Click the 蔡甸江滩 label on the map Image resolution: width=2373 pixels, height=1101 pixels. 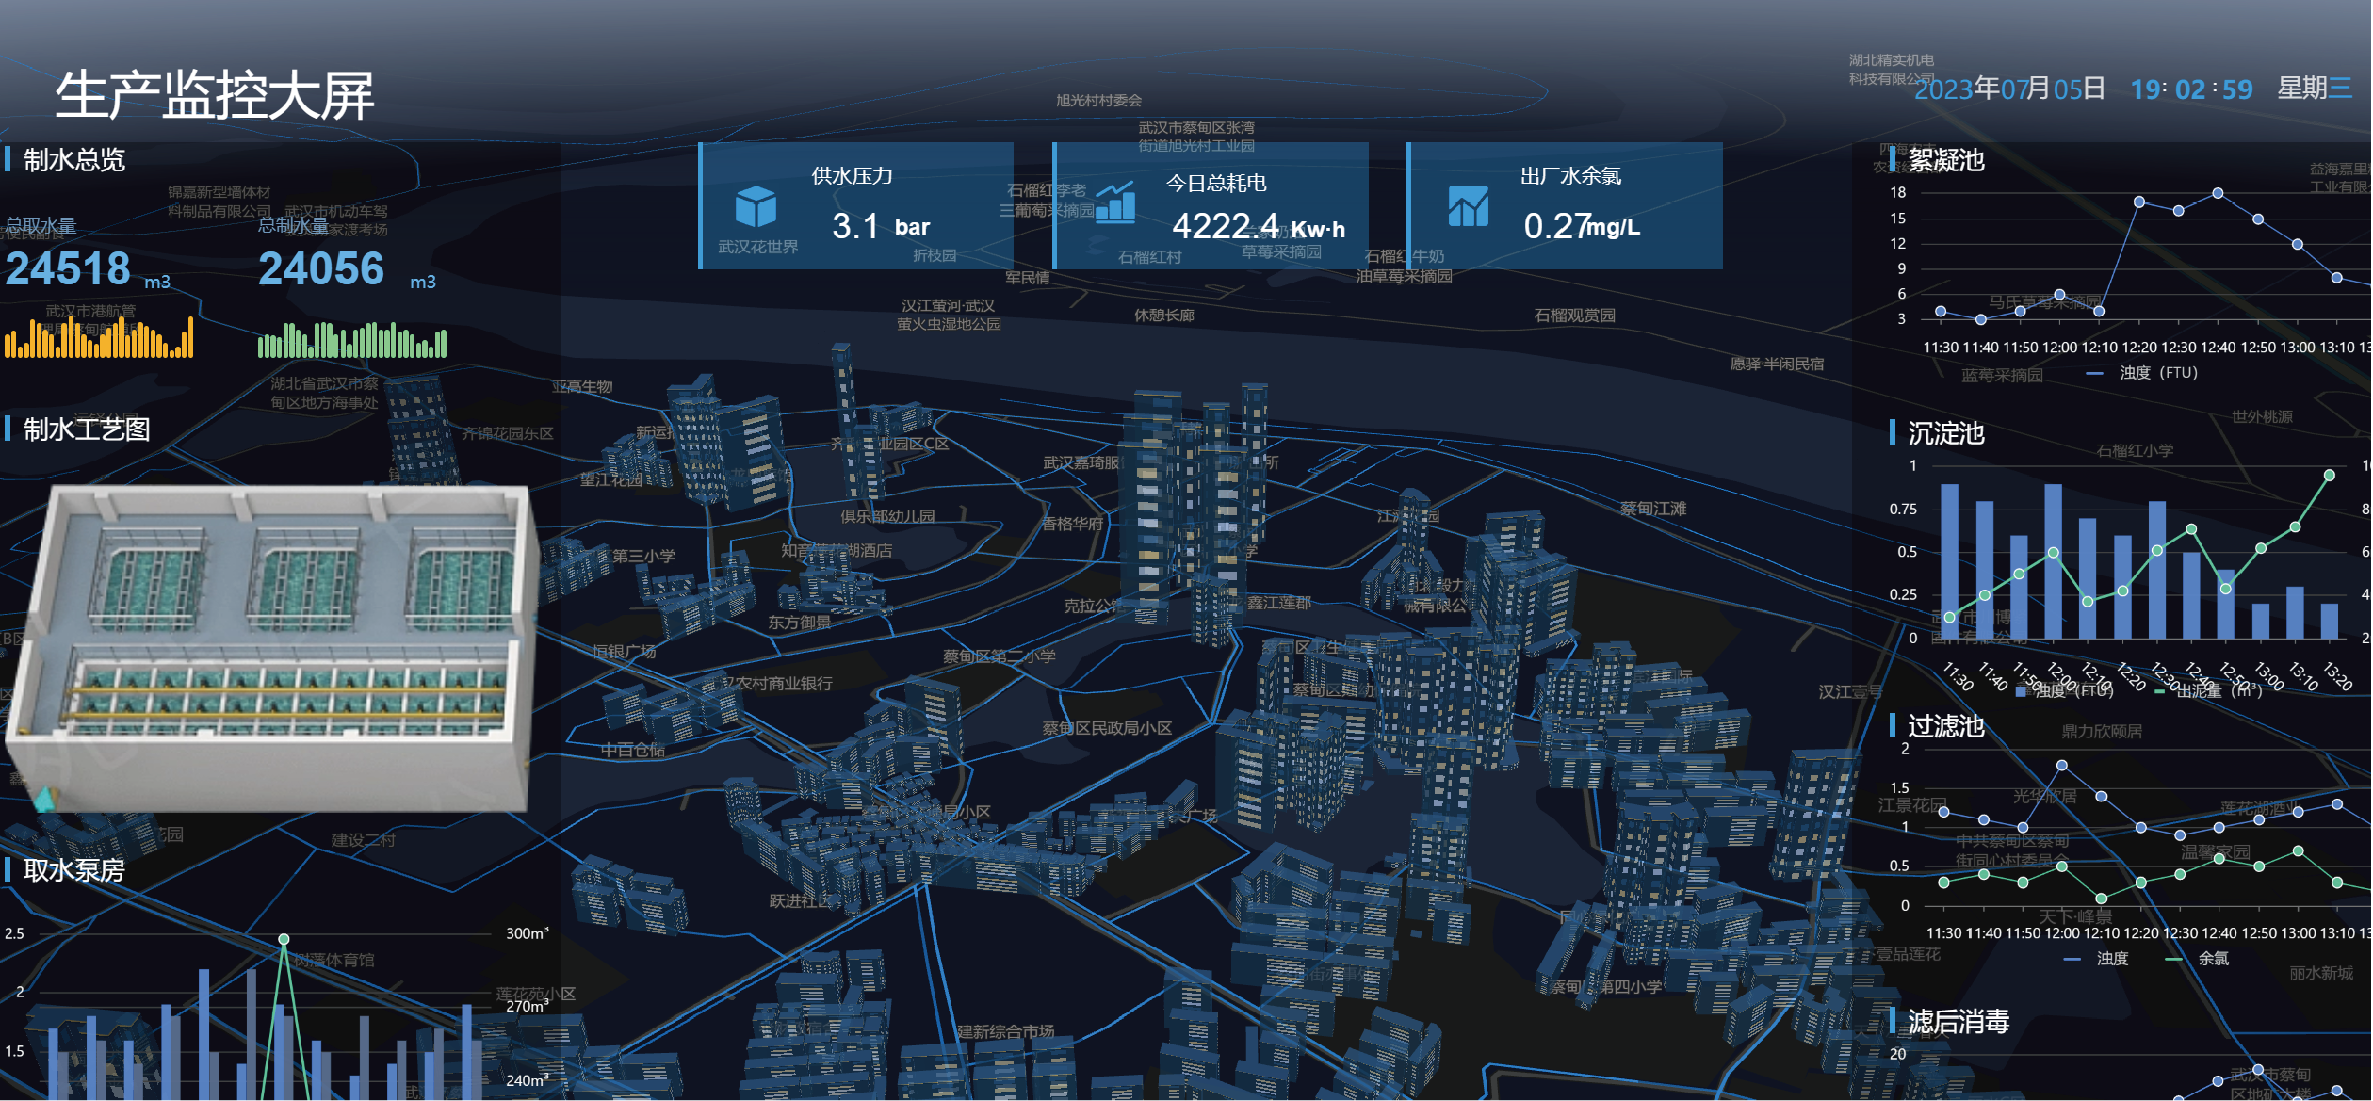pyautogui.click(x=1652, y=509)
